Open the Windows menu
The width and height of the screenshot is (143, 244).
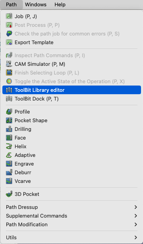pos(36,4)
